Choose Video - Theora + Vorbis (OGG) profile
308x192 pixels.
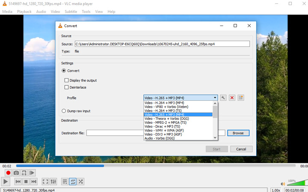click(178, 119)
